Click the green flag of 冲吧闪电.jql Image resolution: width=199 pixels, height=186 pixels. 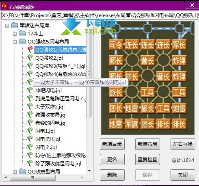pos(30,90)
